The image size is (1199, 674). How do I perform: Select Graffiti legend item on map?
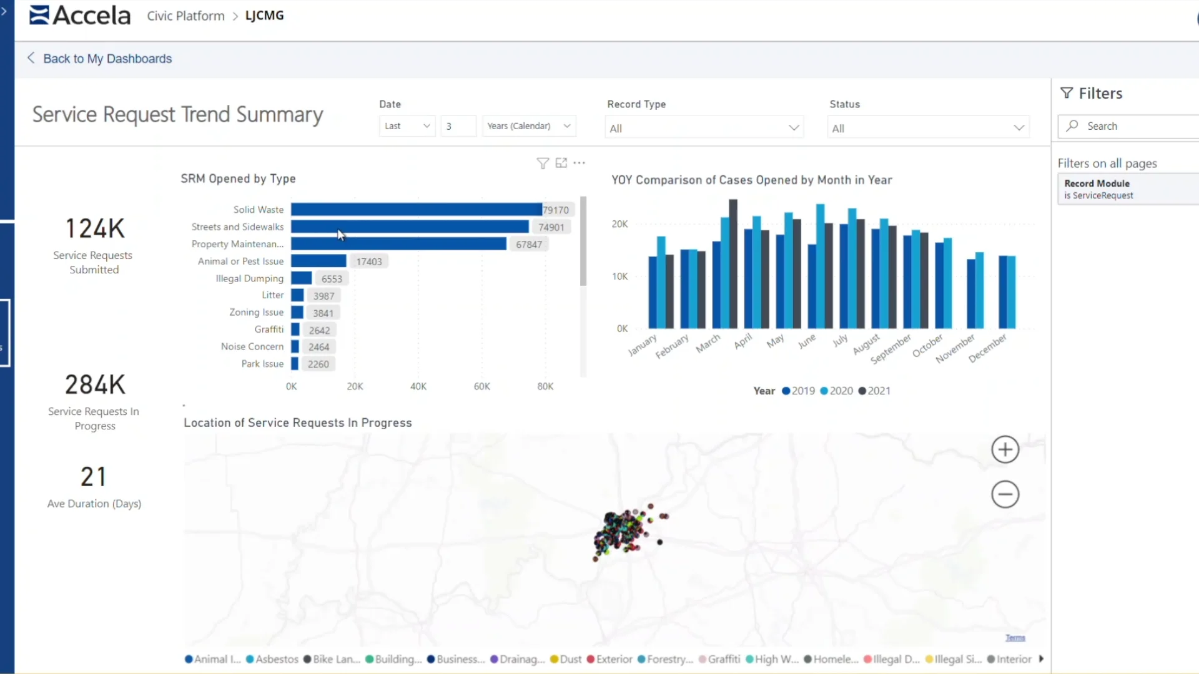click(x=719, y=659)
